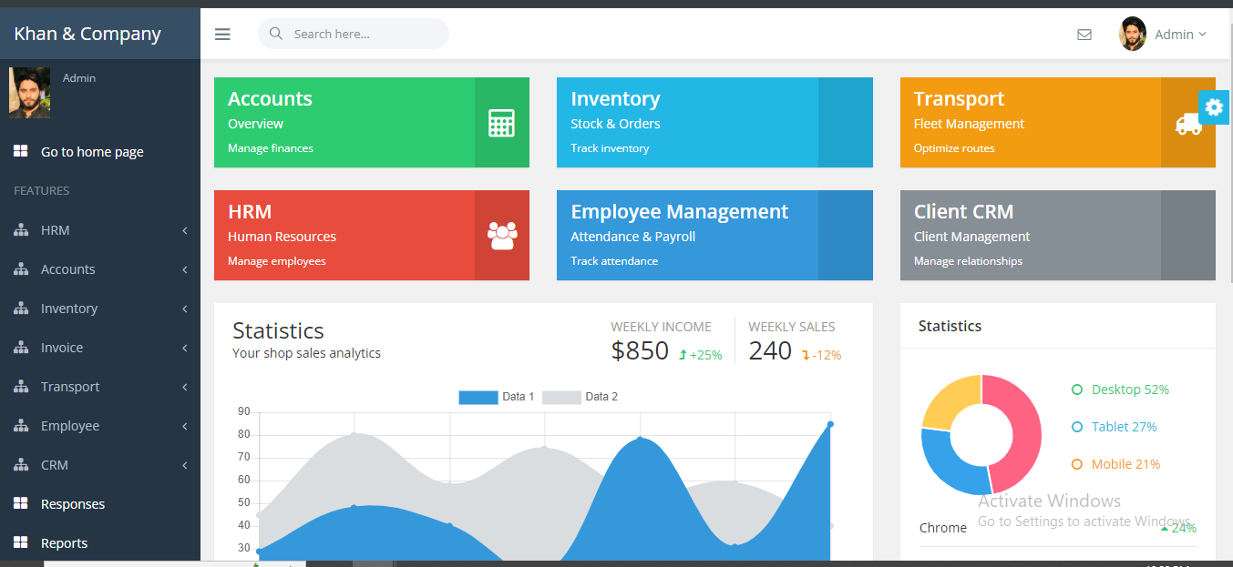Toggle Data 1 legend in chart

point(497,397)
